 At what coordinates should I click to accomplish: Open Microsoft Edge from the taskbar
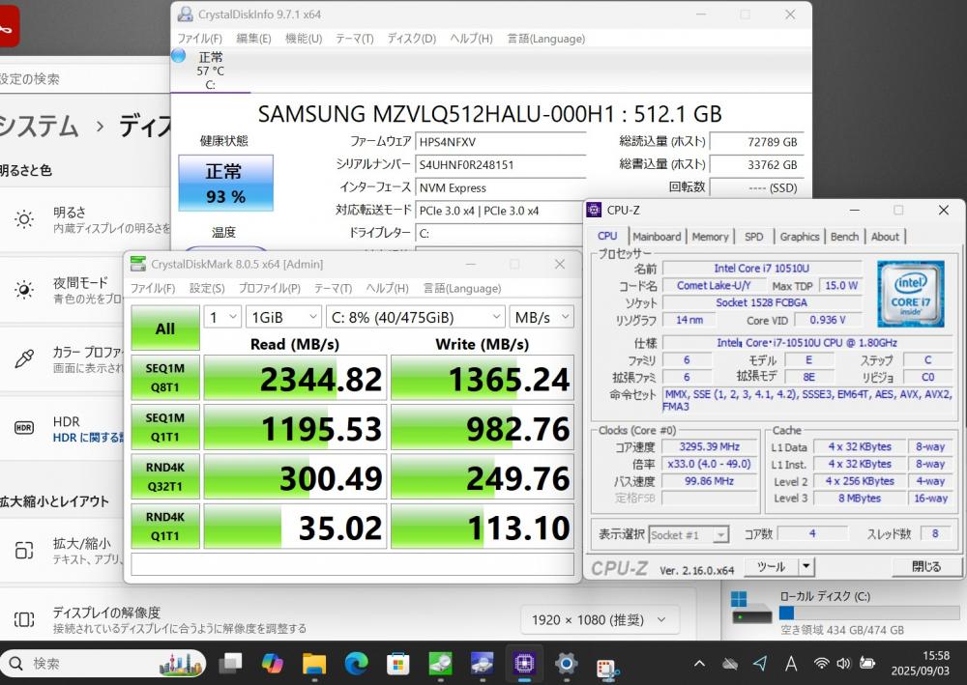click(x=356, y=664)
